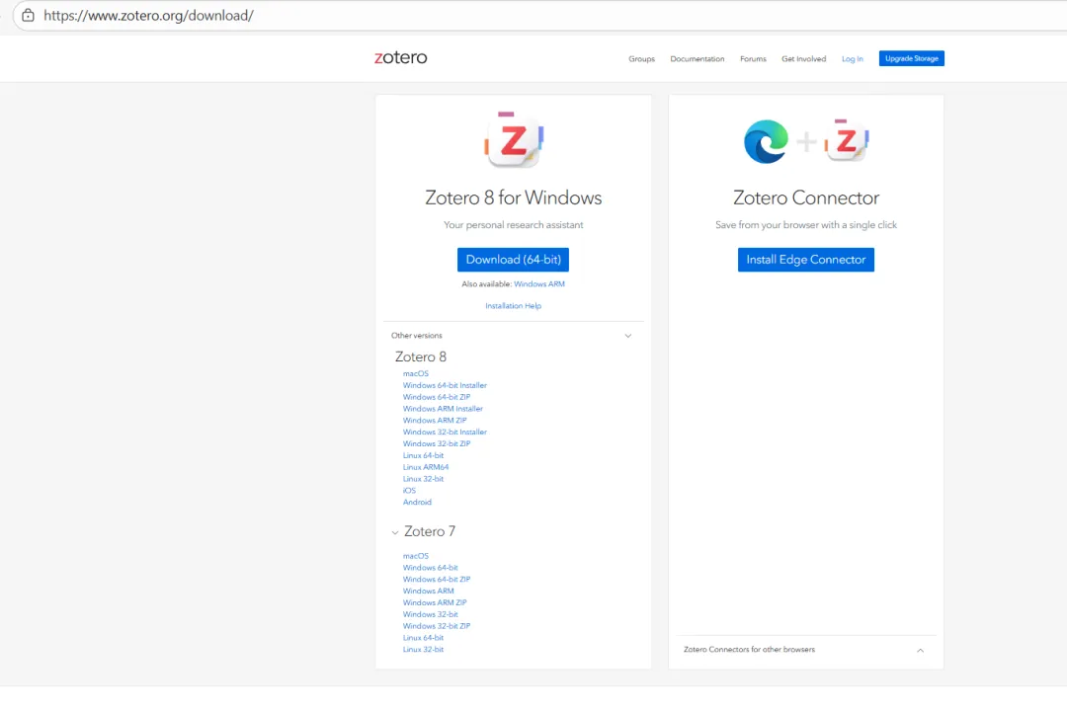Click 'Zotero Connectors for other browsers' label
The height and width of the screenshot is (712, 1067).
[749, 650]
